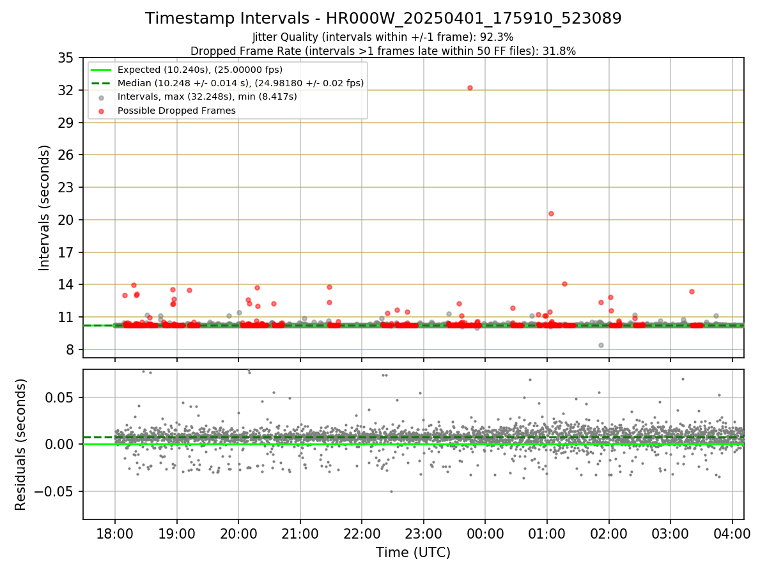Select the Dropped Frame Rate 31.8% subtitle
This screenshot has width=767, height=575.
tap(383, 51)
